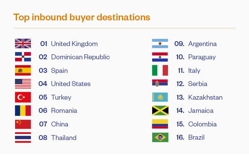The height and width of the screenshot is (157, 249).
Task: Click the United Kingdom country name
Action: point(74,44)
